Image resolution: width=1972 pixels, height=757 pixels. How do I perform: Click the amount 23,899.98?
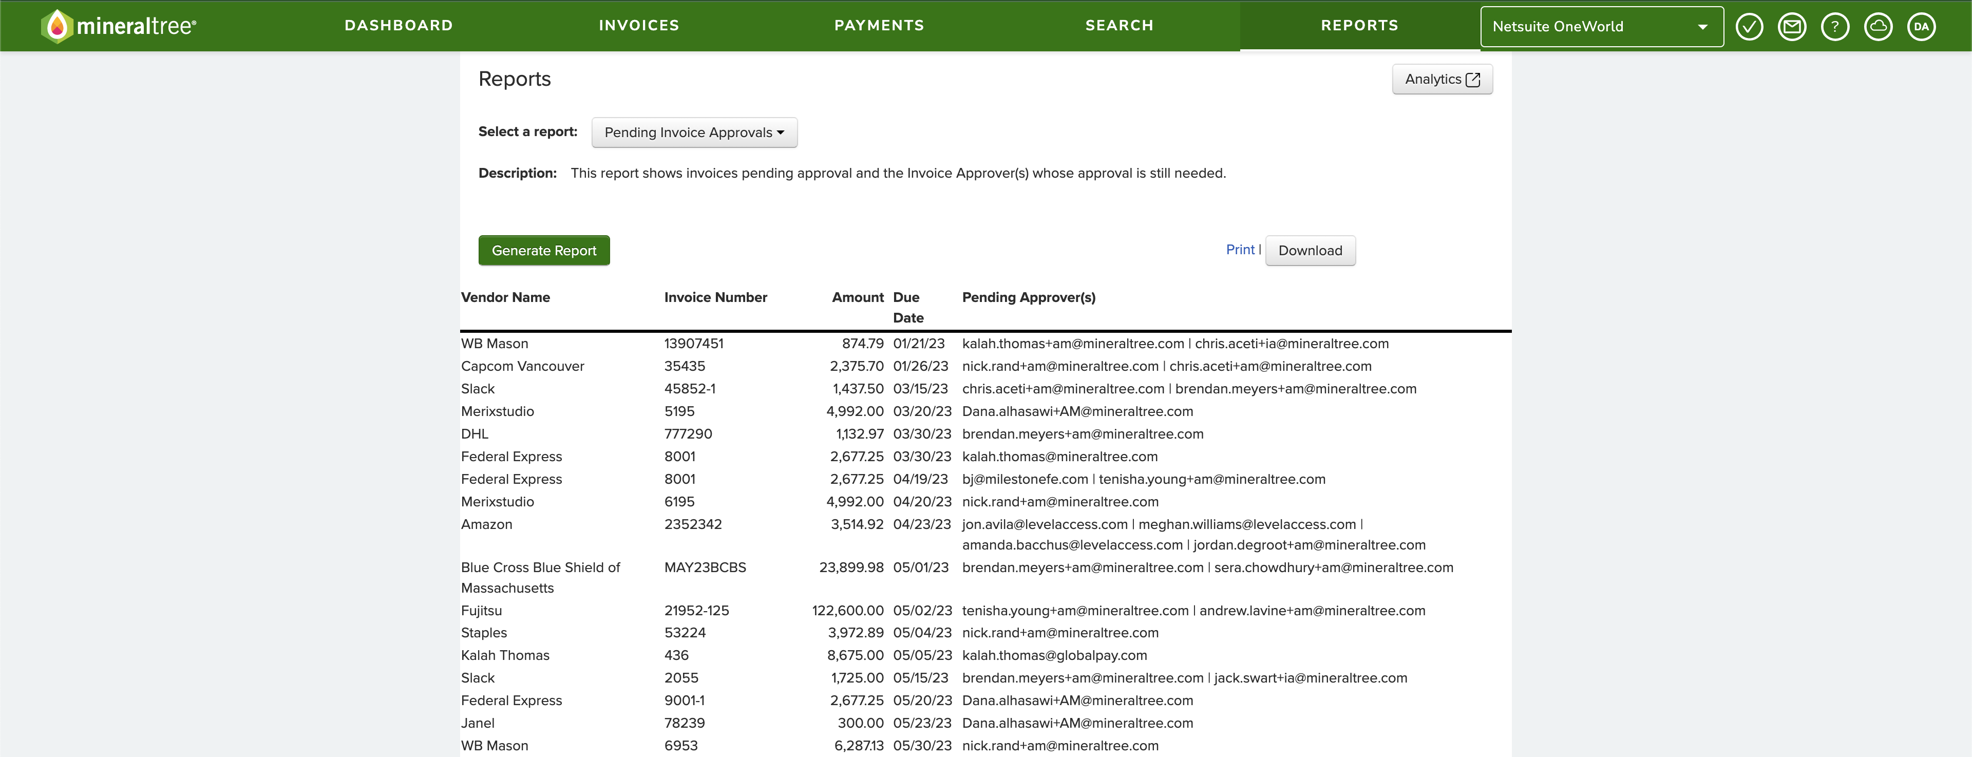(851, 567)
